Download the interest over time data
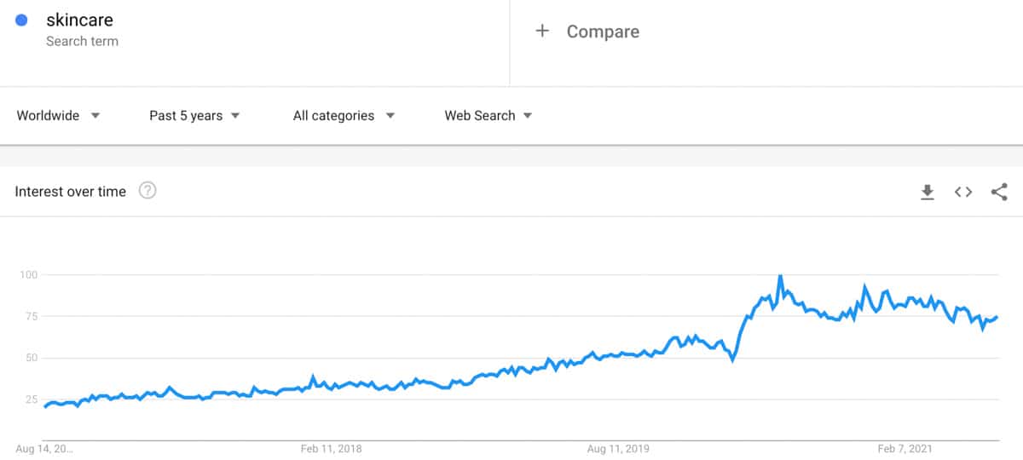The height and width of the screenshot is (460, 1023). tap(928, 193)
